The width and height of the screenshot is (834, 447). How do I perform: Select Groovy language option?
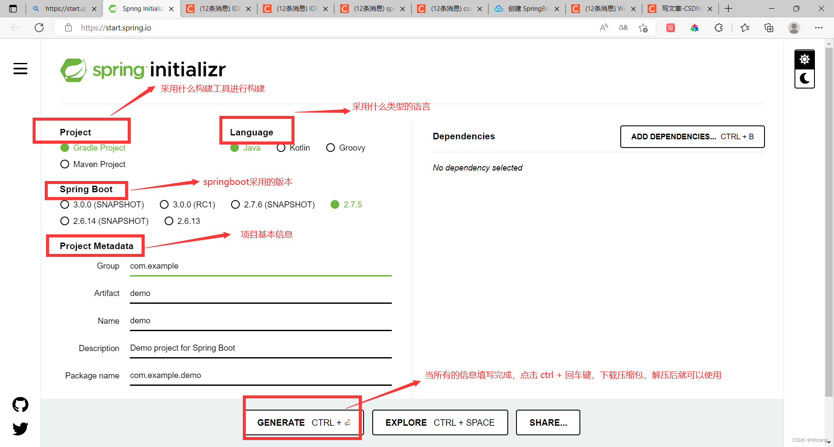(x=331, y=148)
